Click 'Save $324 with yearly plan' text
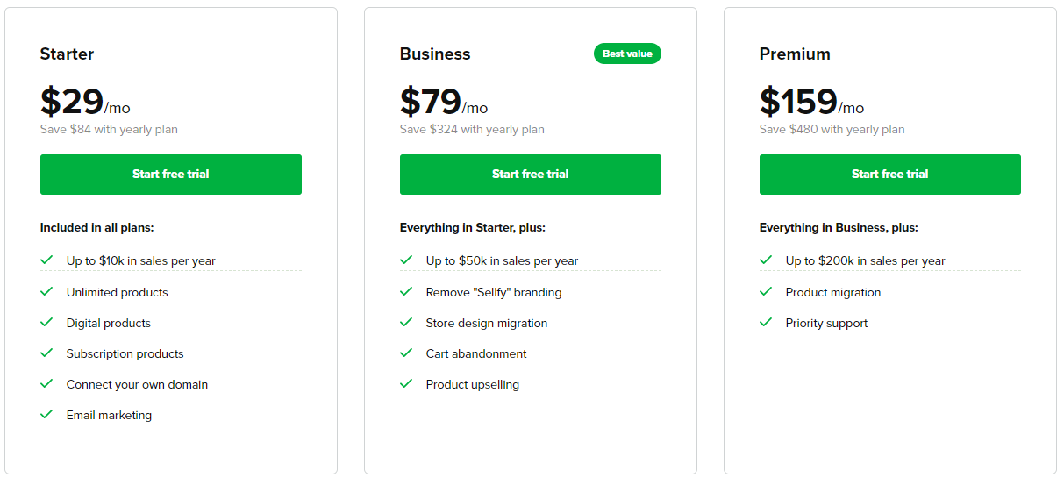Viewport: 1064px width, 478px height. (x=472, y=129)
